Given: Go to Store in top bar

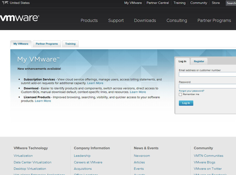Looking at the screenshot, I should 216,3.
